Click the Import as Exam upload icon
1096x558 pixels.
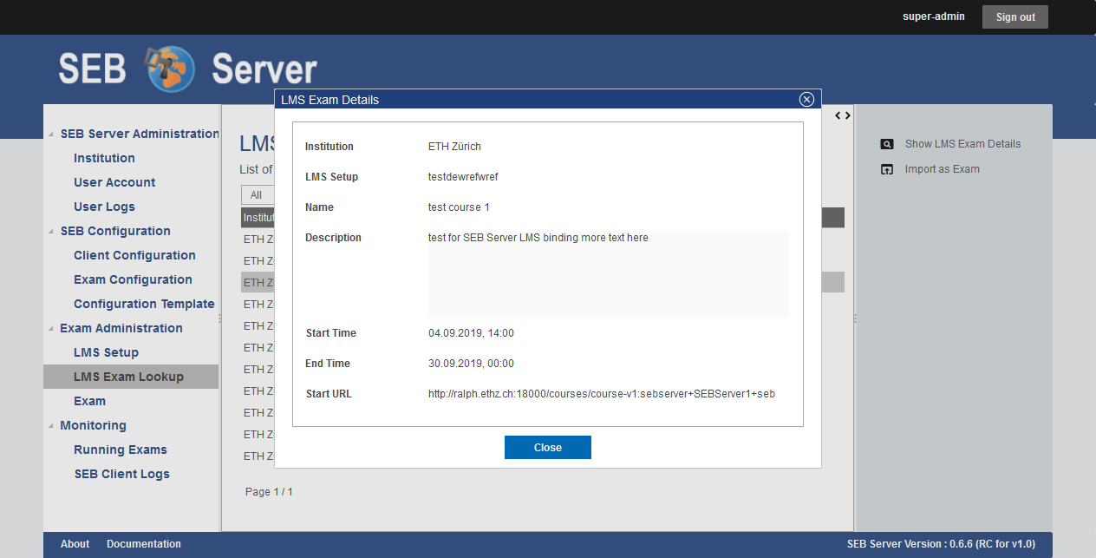point(886,169)
